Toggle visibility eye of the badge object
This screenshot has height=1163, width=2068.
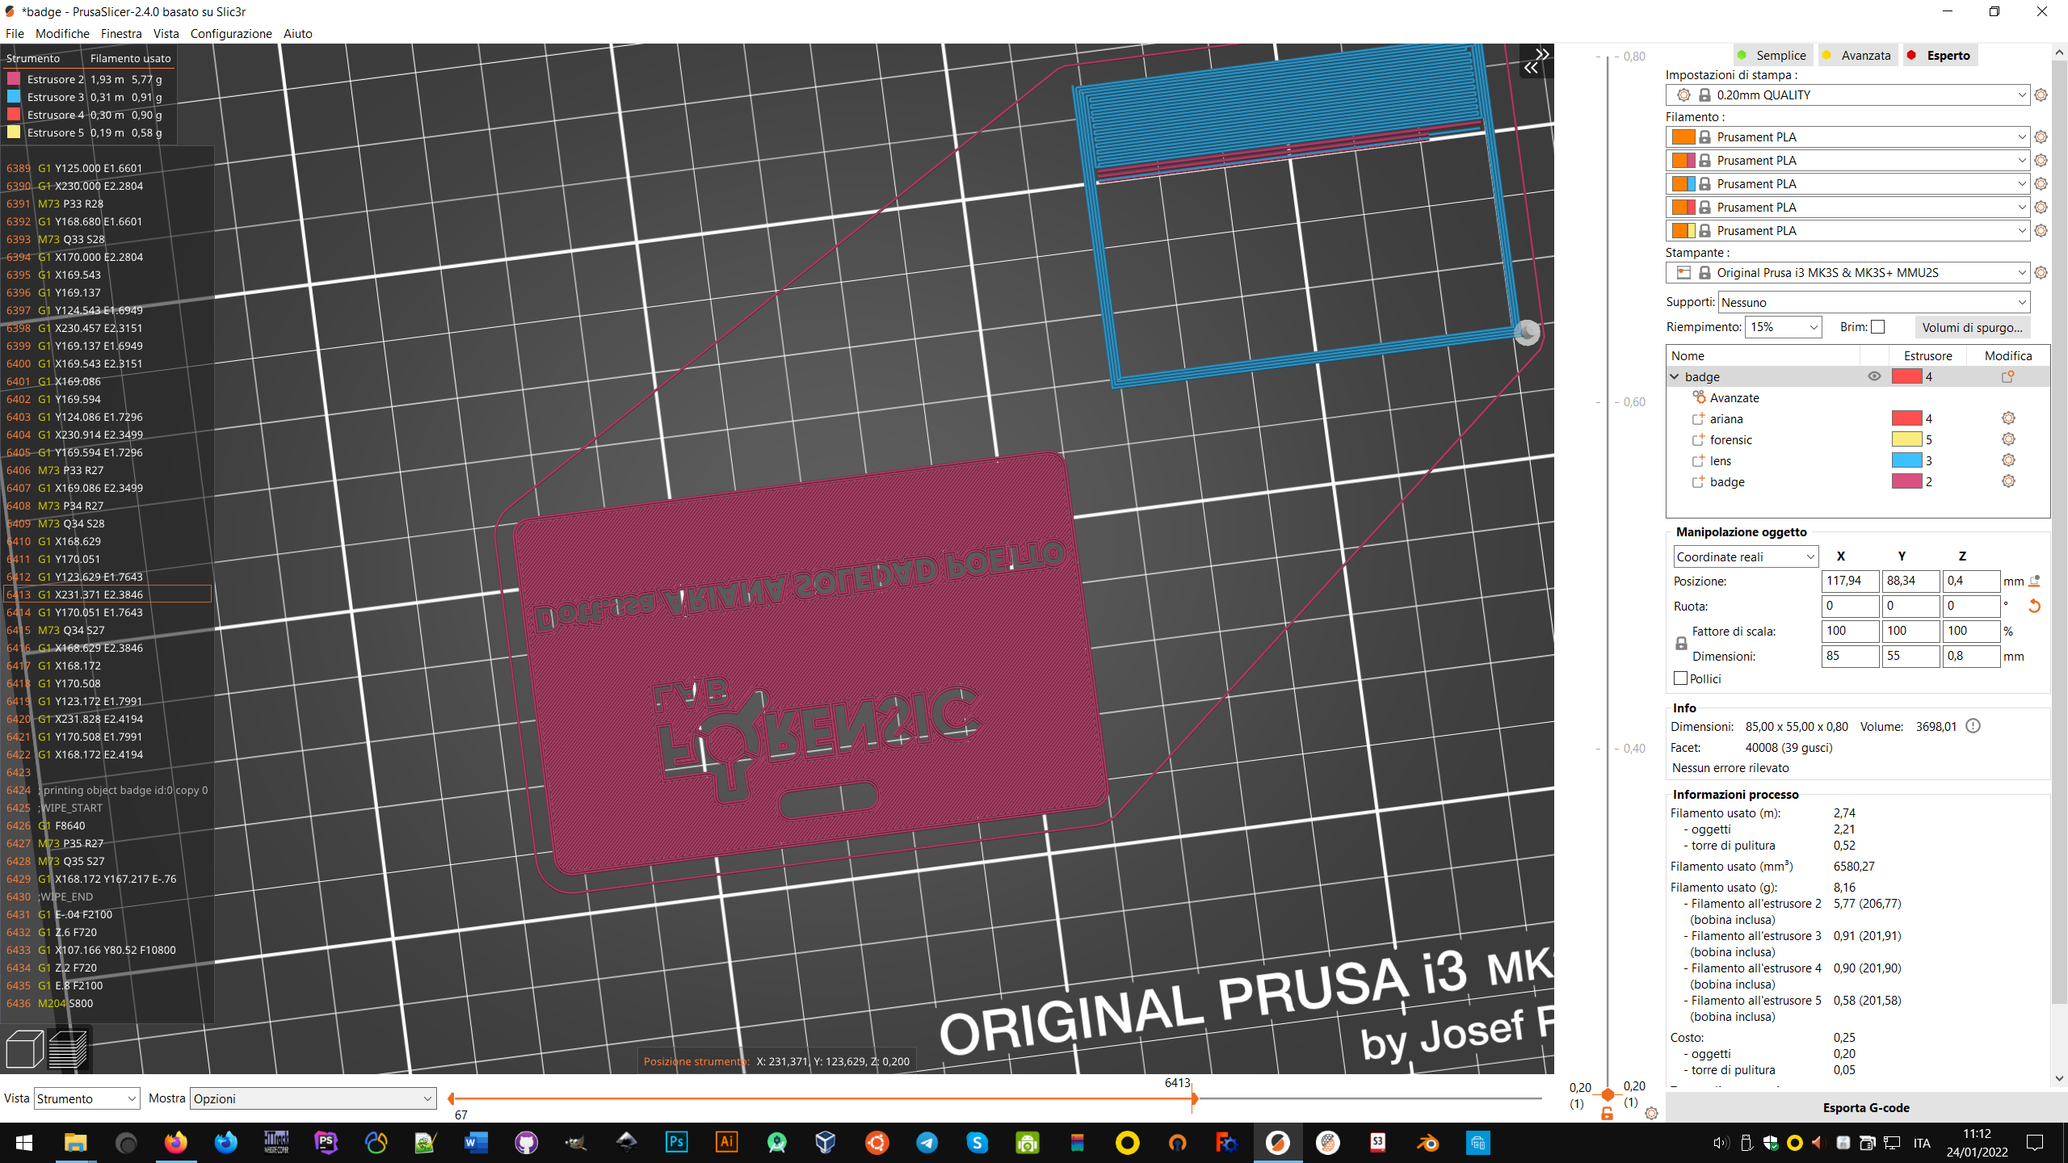coord(1874,376)
